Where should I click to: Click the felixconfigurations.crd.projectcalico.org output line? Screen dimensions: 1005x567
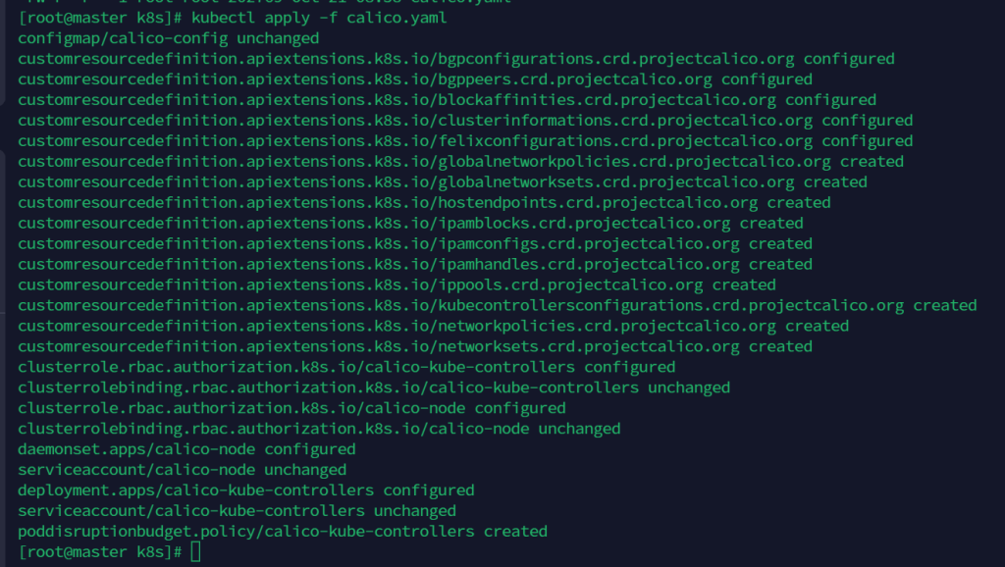pos(465,141)
